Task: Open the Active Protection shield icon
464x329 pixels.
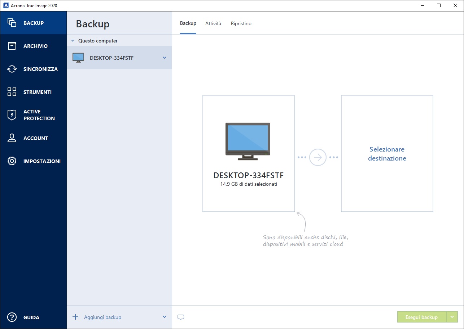Action: [12, 115]
